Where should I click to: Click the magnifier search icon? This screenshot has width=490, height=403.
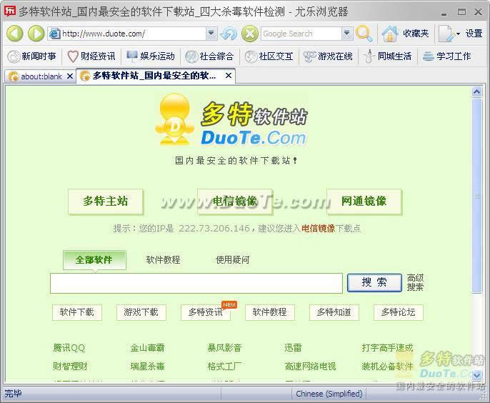click(x=364, y=34)
